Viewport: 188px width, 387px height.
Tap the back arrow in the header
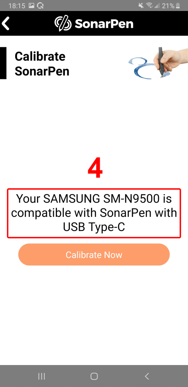[x=5, y=24]
